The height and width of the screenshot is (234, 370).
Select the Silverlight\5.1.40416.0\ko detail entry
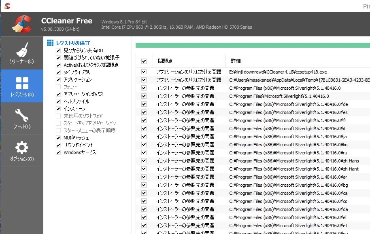[288, 145]
